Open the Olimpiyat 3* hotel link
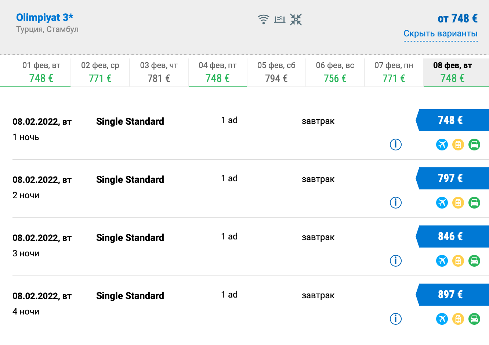Image resolution: width=489 pixels, height=345 pixels. coord(45,17)
